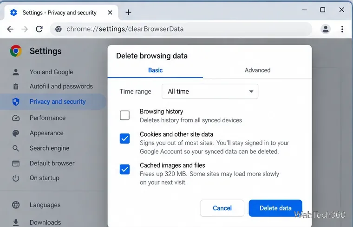Open a new tab with plus button

point(128,13)
